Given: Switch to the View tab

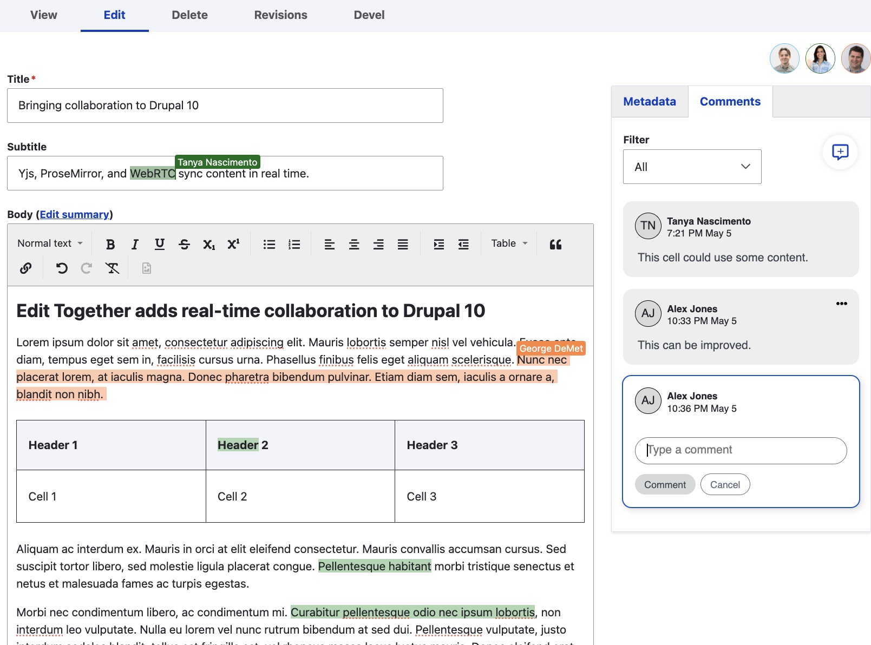Looking at the screenshot, I should 44,15.
